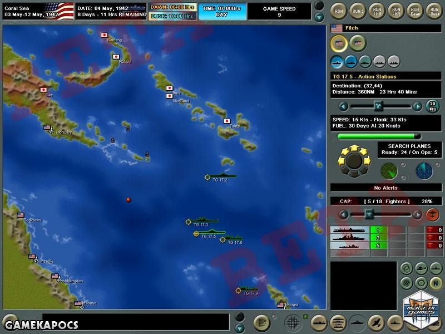Screen dimensions: 445x334
Task: Click the submarine silhouette button in bottom bar
Action: coord(395,323)
